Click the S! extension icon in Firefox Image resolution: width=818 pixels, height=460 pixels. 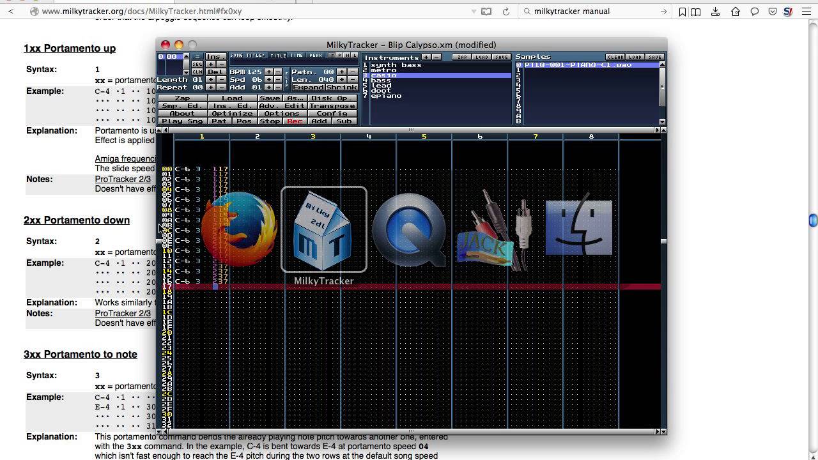789,11
